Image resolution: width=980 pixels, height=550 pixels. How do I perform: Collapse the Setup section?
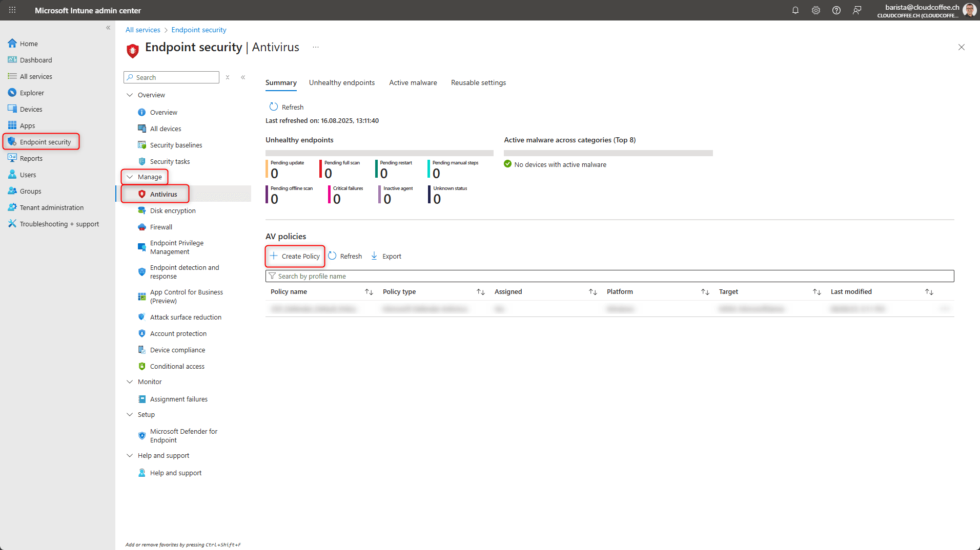point(130,414)
